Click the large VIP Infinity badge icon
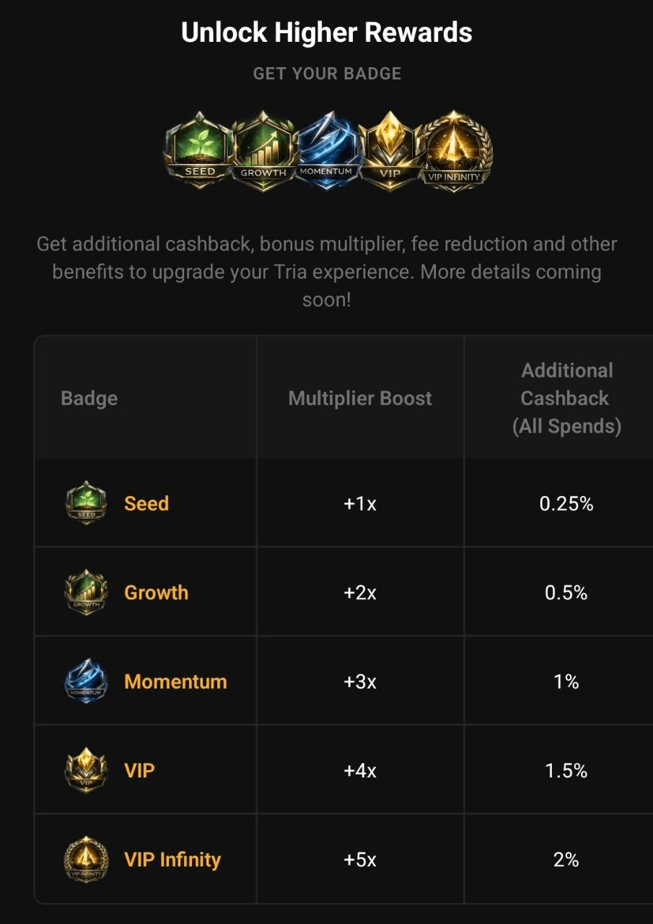Image resolution: width=653 pixels, height=924 pixels. pyautogui.click(x=453, y=150)
